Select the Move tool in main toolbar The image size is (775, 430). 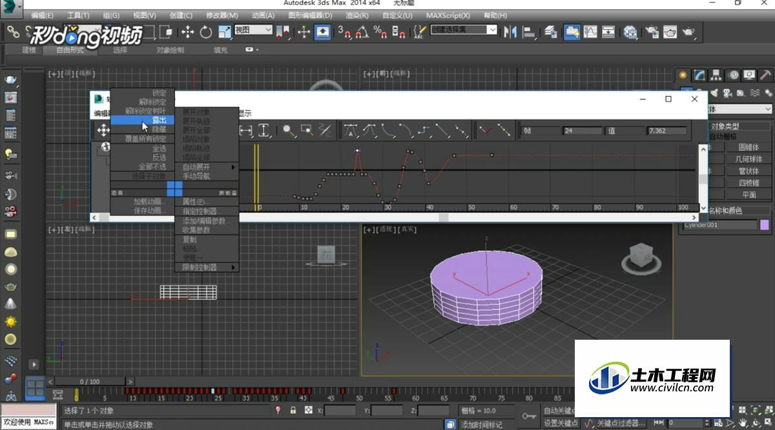[x=188, y=32]
